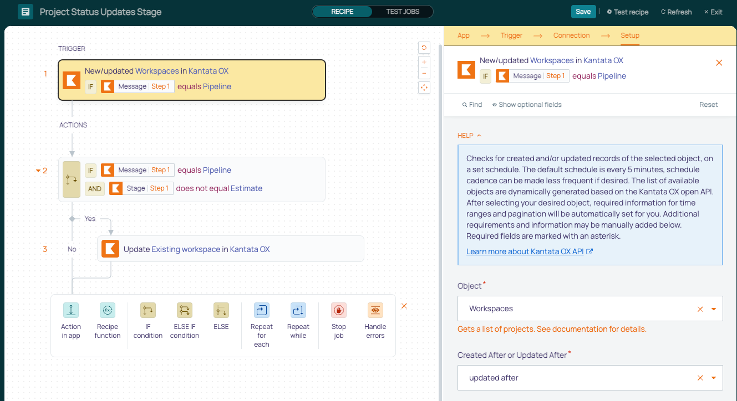Click the Workspaces value in the Object field
The height and width of the screenshot is (401, 737).
pos(491,309)
